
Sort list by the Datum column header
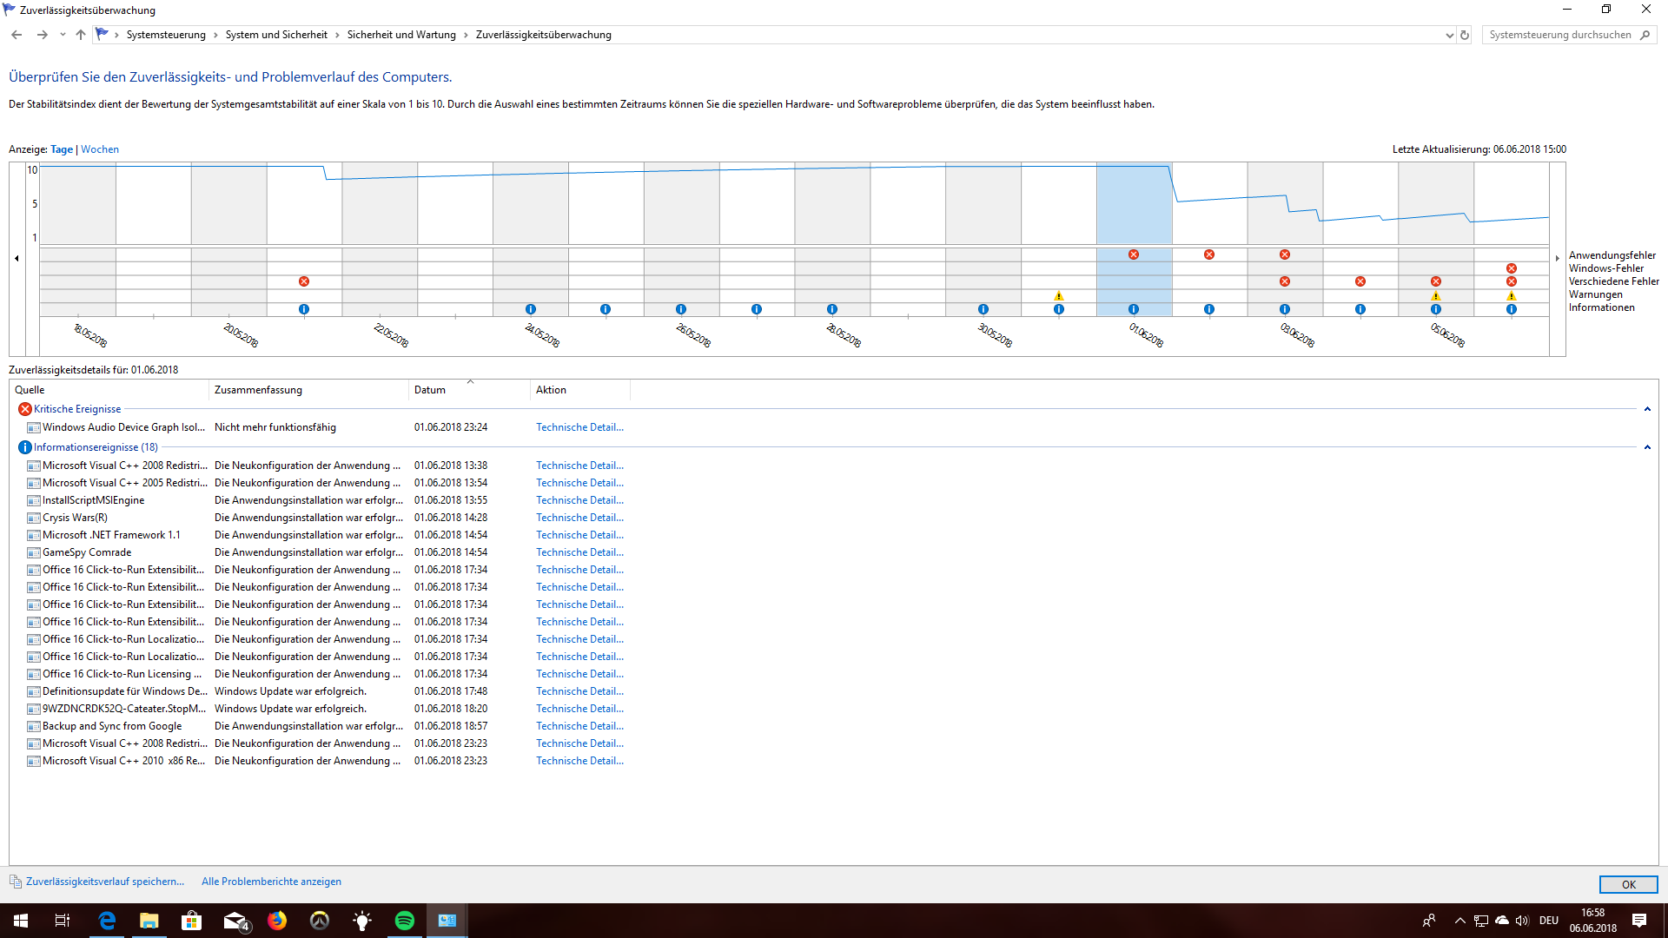point(430,390)
